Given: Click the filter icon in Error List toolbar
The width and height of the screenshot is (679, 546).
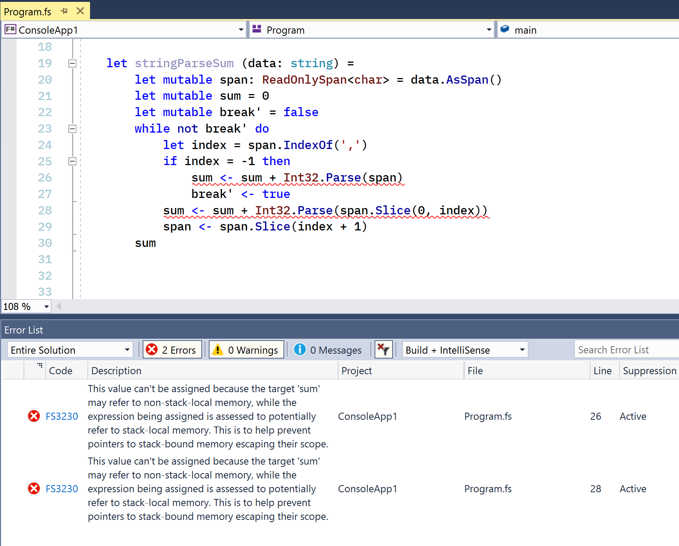Looking at the screenshot, I should (383, 350).
